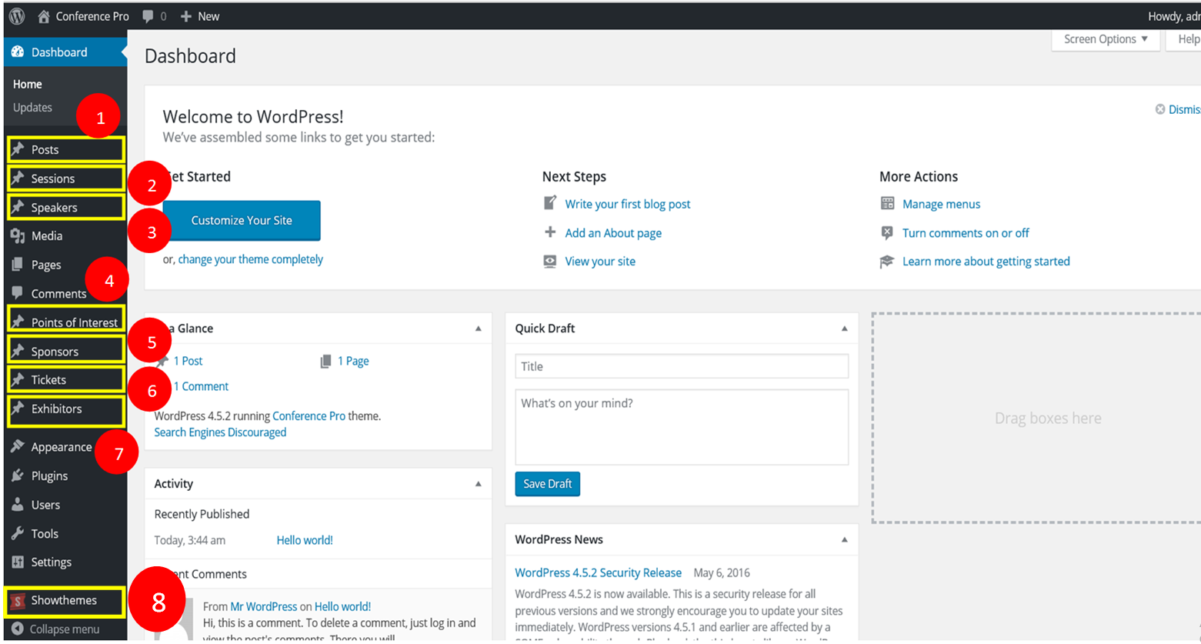Image resolution: width=1201 pixels, height=644 pixels.
Task: Click the pin icon next to Tickets
Action: point(18,379)
